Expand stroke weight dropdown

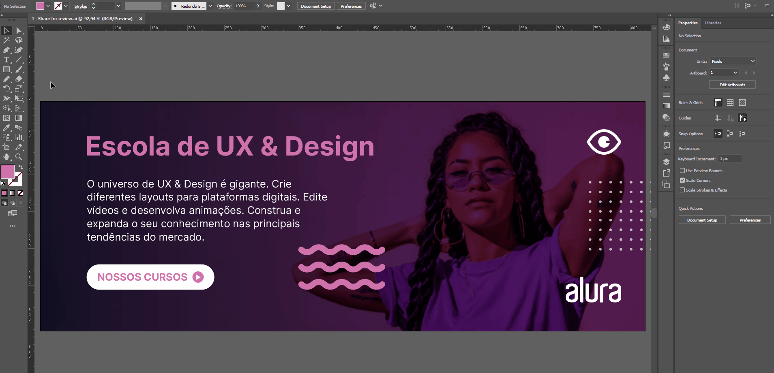pyautogui.click(x=118, y=6)
